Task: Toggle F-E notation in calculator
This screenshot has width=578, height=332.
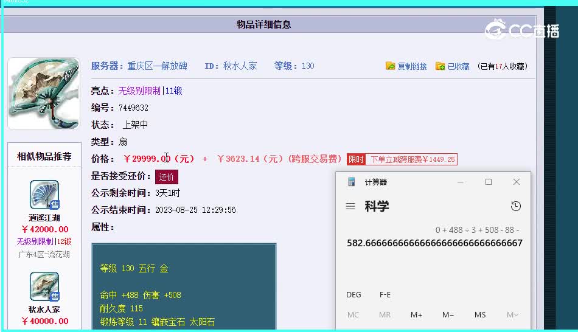Action: click(x=385, y=295)
